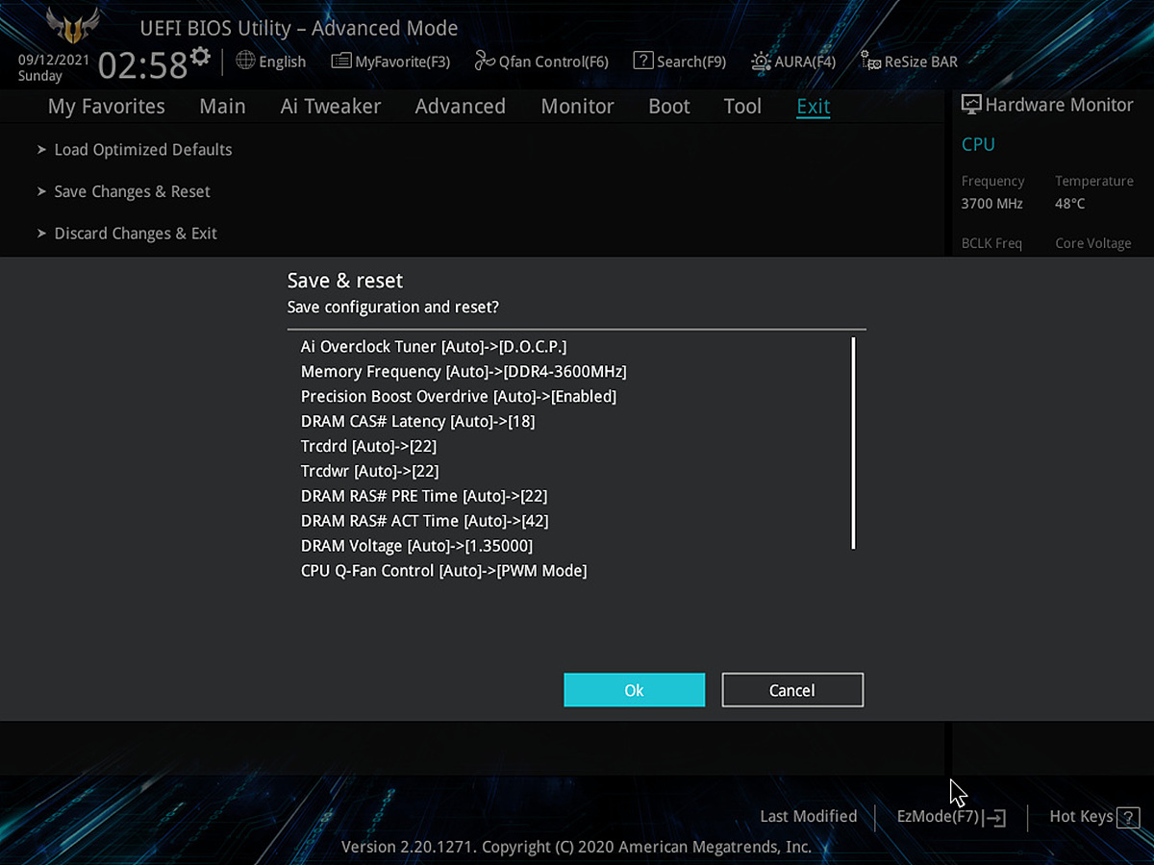Click the Core Voltage label
Image resolution: width=1154 pixels, height=865 pixels.
coord(1093,243)
